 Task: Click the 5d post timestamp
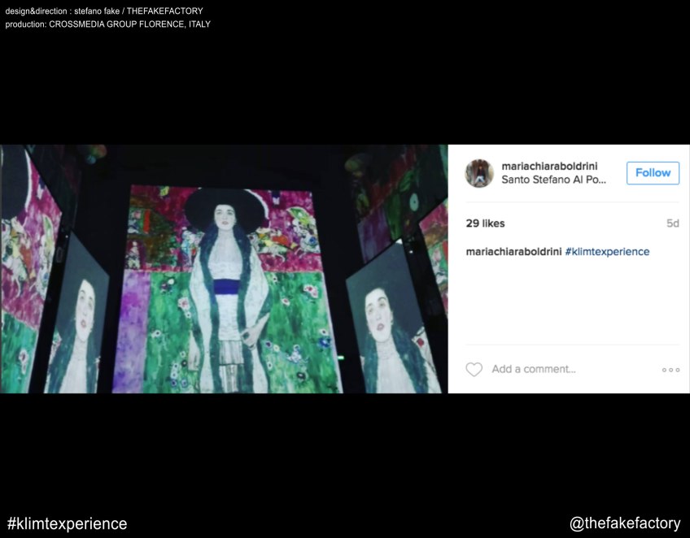pos(672,223)
